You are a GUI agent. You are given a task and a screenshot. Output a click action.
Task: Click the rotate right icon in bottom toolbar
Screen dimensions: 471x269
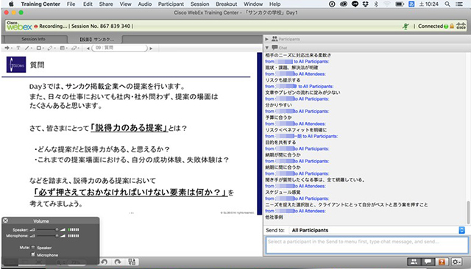coord(118,262)
